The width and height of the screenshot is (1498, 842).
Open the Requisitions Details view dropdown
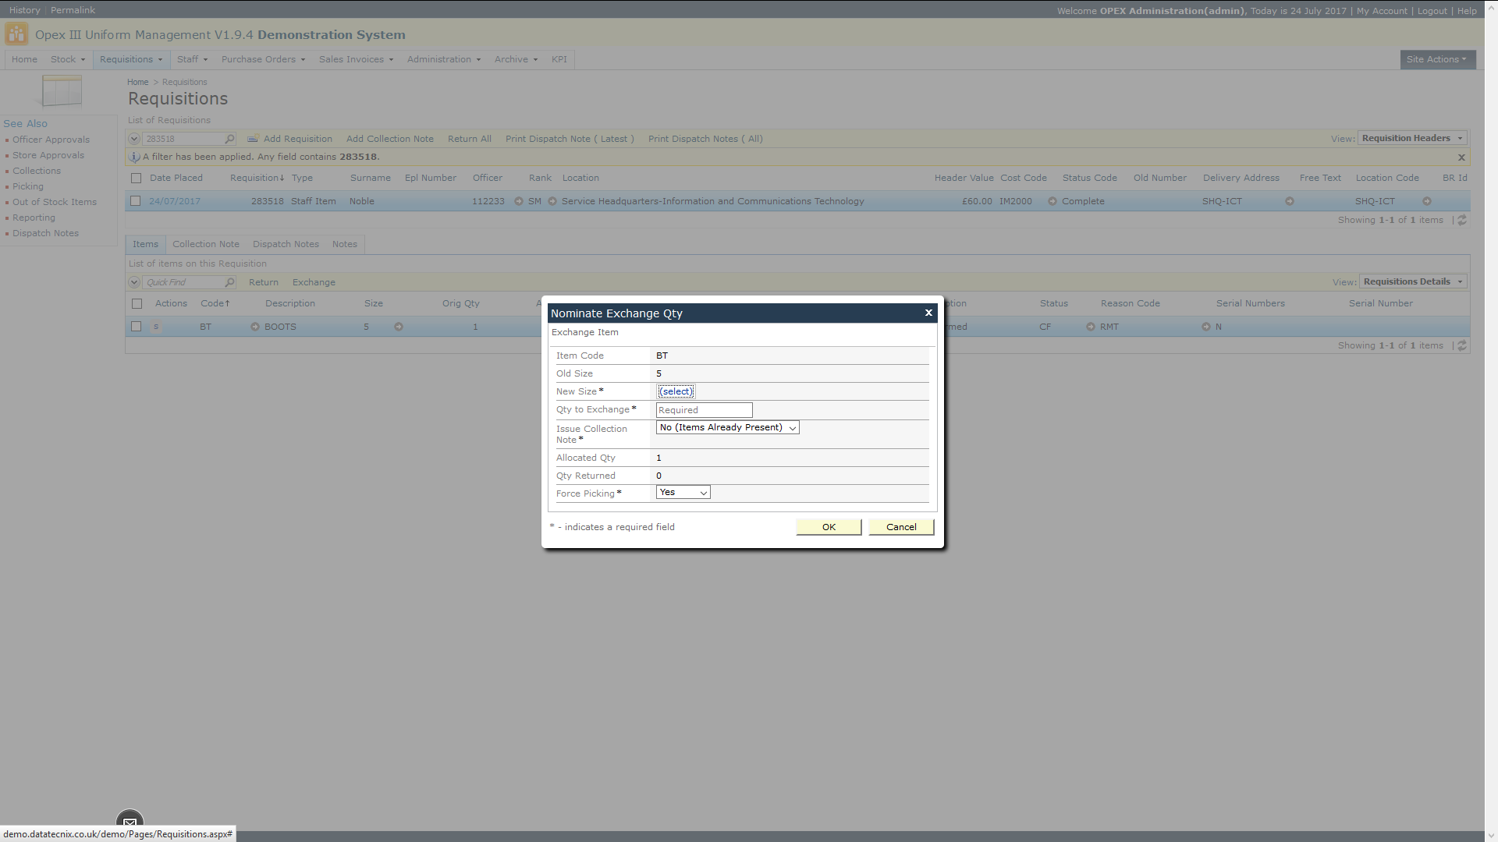[1413, 281]
